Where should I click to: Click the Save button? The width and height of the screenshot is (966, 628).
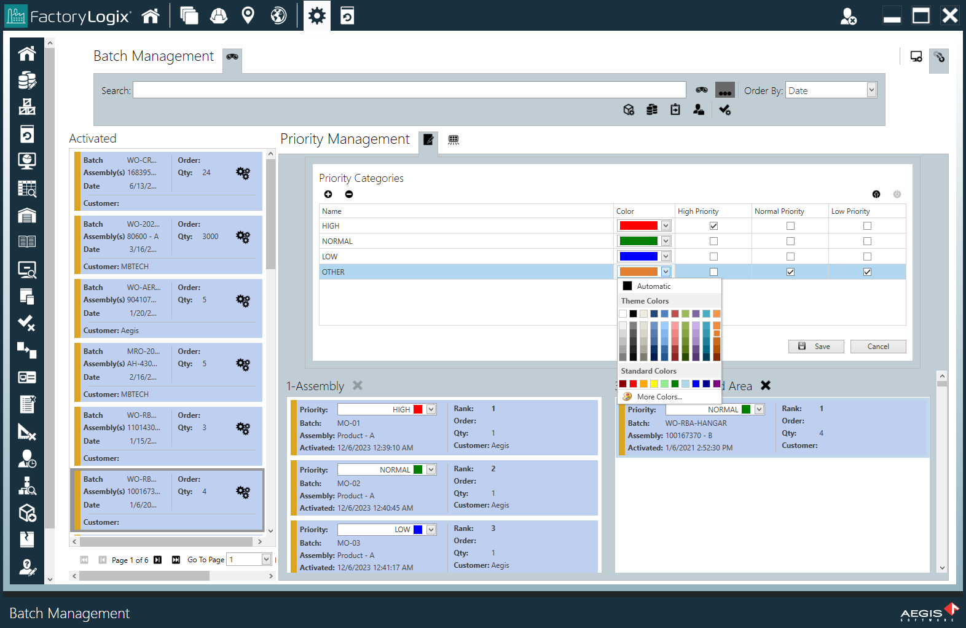pos(815,347)
